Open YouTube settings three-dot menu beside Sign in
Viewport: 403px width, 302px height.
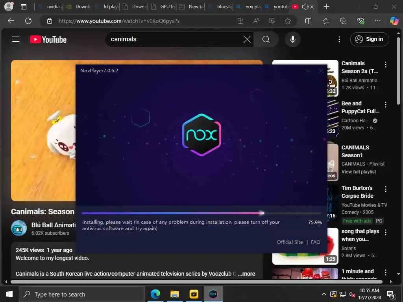[x=339, y=39]
